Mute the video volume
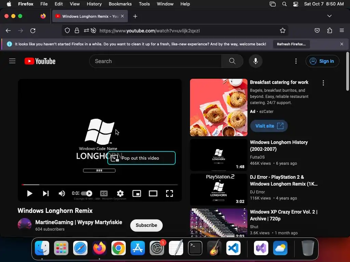Image resolution: width=350 pixels, height=262 pixels. pyautogui.click(x=62, y=193)
